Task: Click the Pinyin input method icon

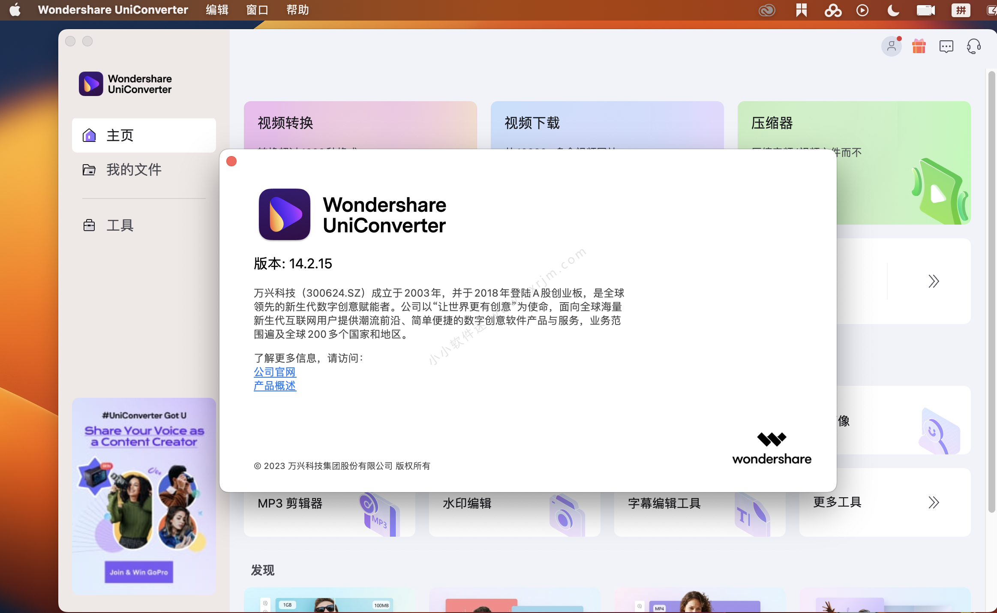Action: tap(961, 10)
